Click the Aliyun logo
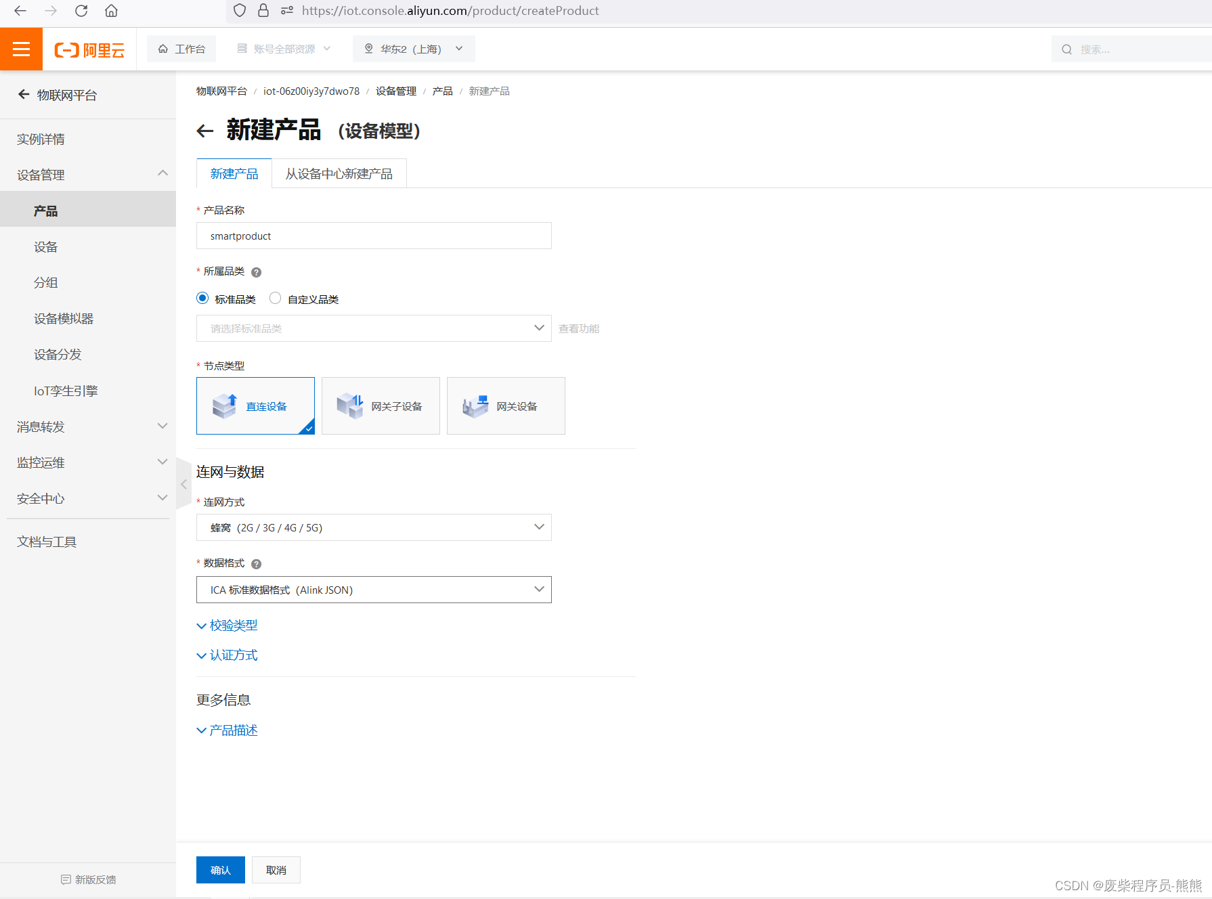This screenshot has width=1212, height=899. [89, 49]
